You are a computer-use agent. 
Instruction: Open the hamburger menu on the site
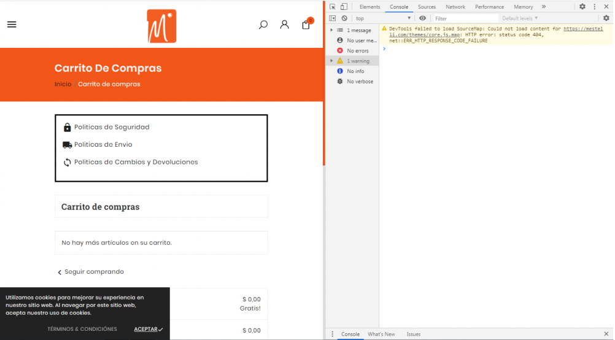click(x=12, y=25)
